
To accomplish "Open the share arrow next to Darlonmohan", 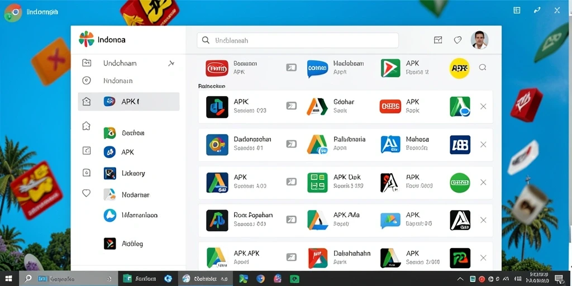I will pos(291,144).
